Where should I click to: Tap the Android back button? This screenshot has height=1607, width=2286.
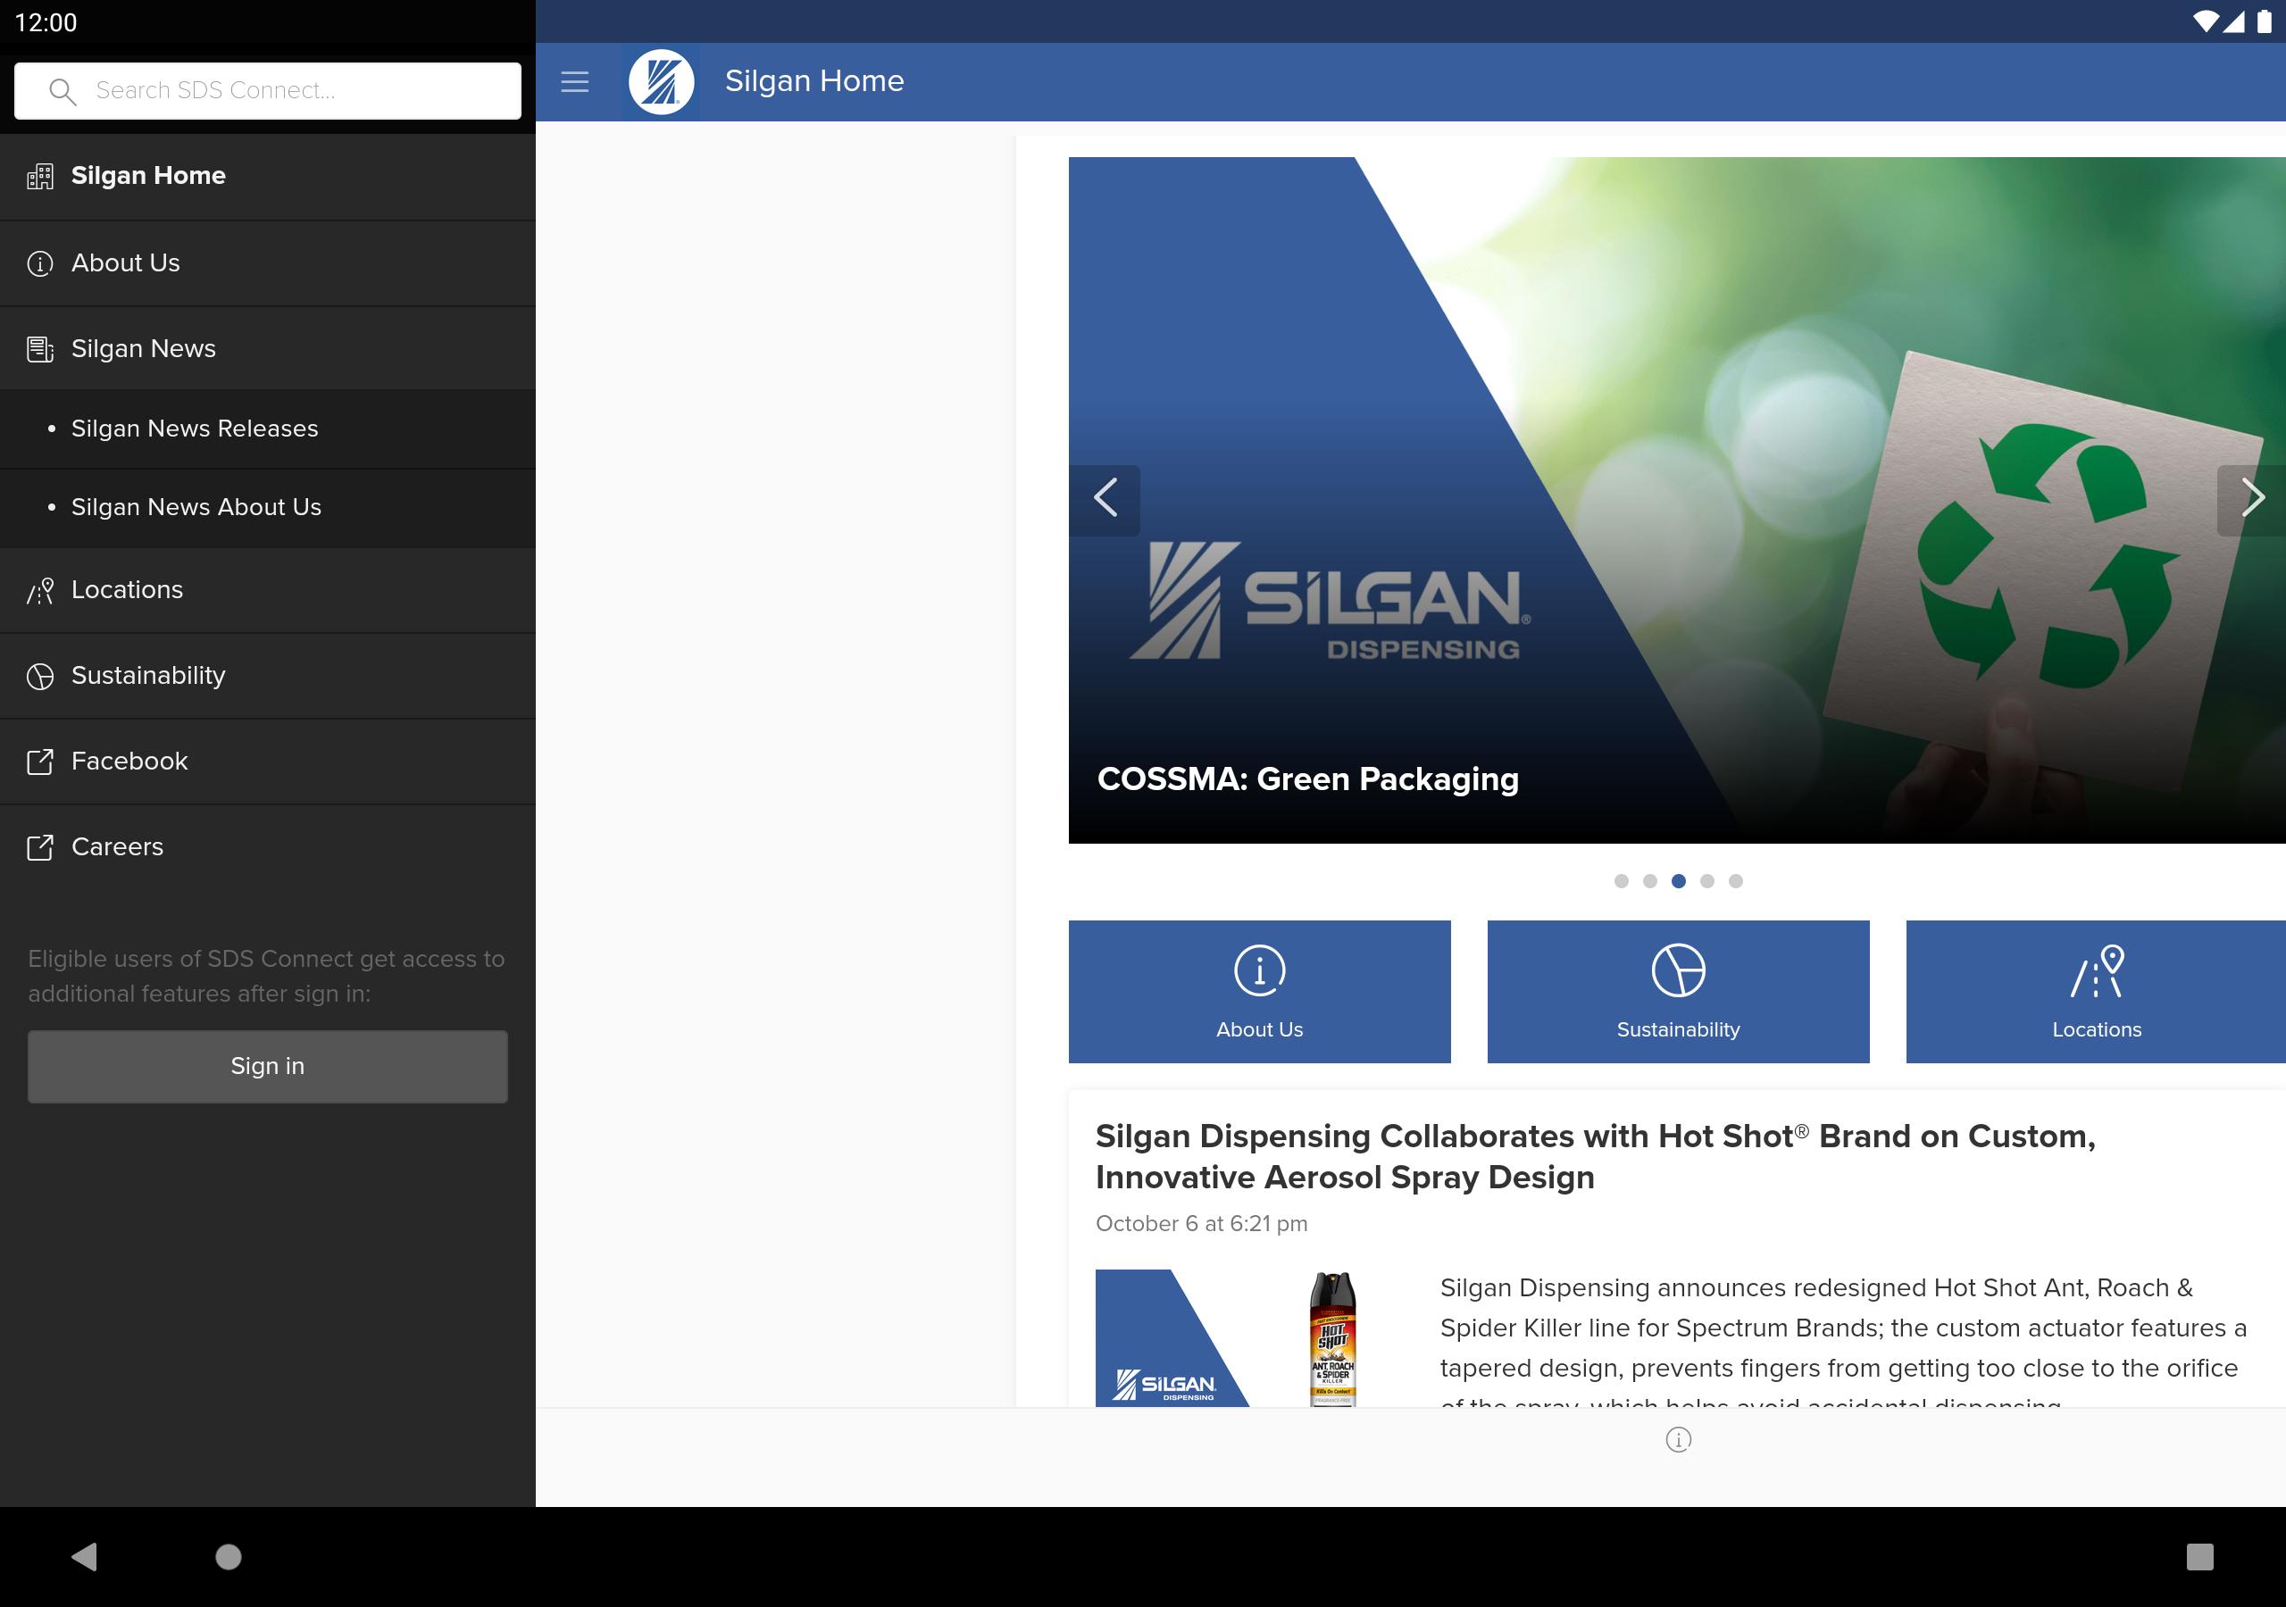click(85, 1556)
